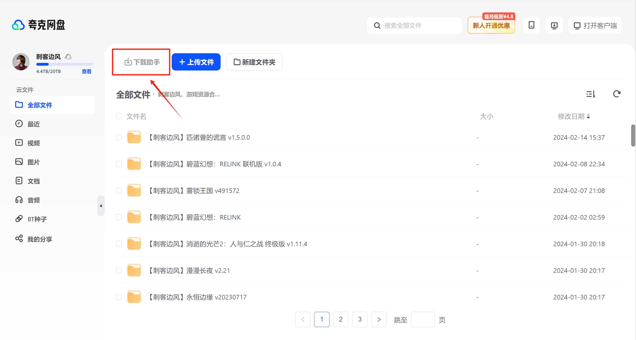Image resolution: width=636 pixels, height=340 pixels.
Task: Go to page 3
Action: click(360, 319)
